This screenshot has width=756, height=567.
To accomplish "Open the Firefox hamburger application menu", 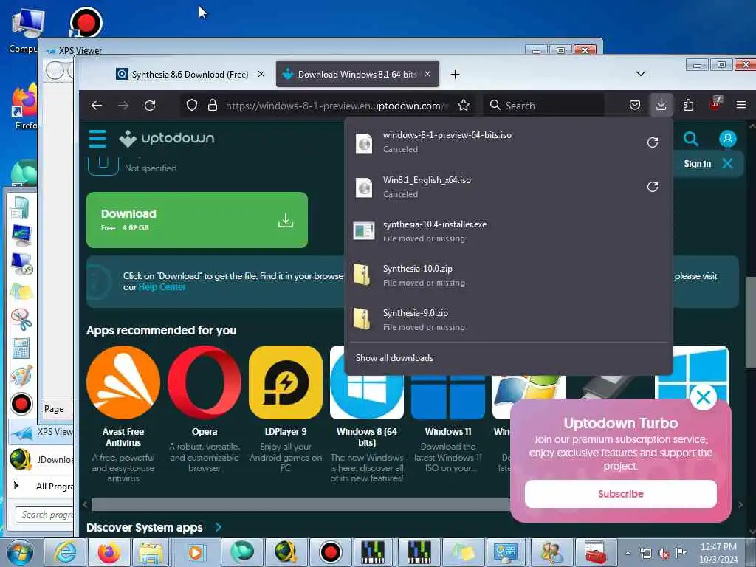I will pos(741,105).
